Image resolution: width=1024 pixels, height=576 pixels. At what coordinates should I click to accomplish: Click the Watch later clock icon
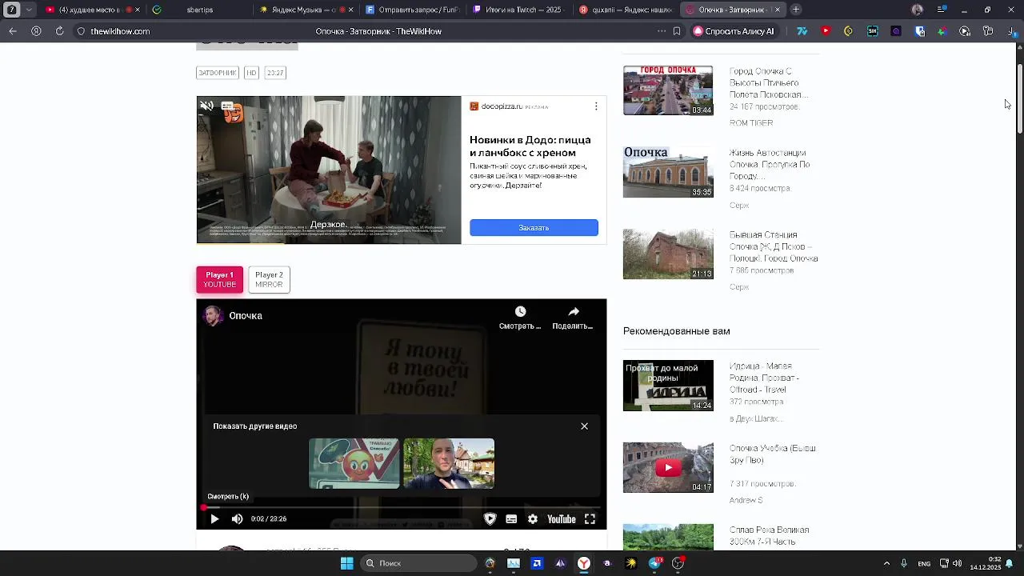click(x=520, y=311)
